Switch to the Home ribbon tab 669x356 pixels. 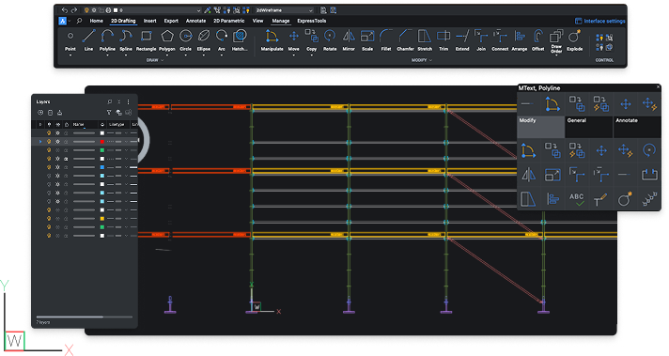click(97, 21)
